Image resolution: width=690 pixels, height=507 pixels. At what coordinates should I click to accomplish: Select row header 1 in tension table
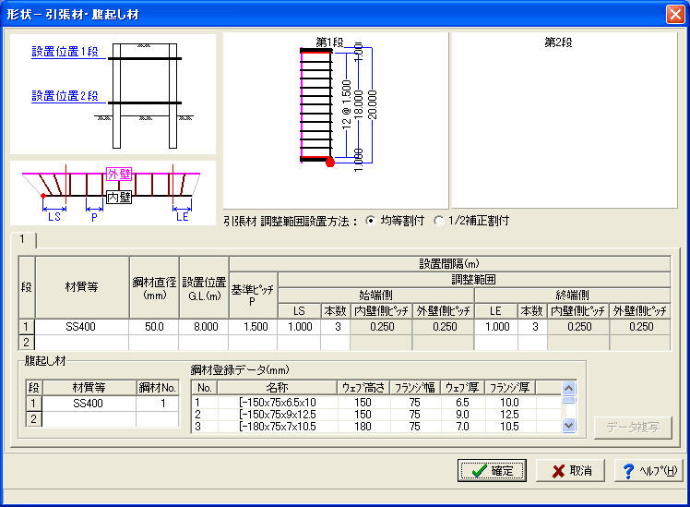(x=27, y=327)
